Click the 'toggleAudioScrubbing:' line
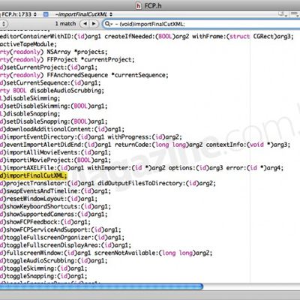Screen dimensions: 300x300 (54, 261)
